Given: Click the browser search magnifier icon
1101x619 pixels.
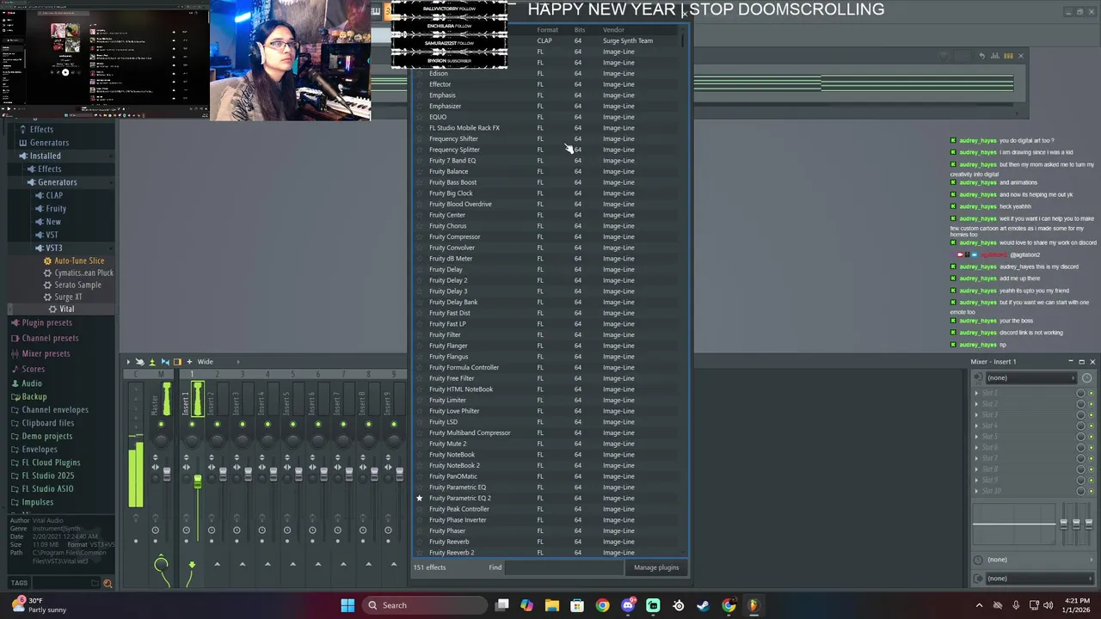Looking at the screenshot, I should click(108, 584).
